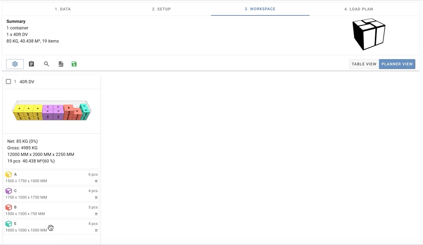Click the purple box swatch for item C
Screen dimensions: 423x245
9,191
